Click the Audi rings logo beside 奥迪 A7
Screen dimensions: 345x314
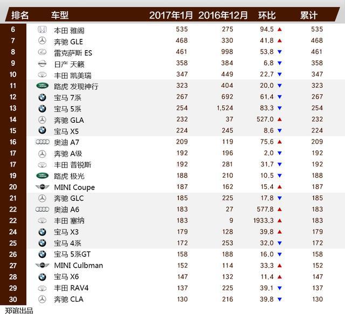pyautogui.click(x=42, y=142)
